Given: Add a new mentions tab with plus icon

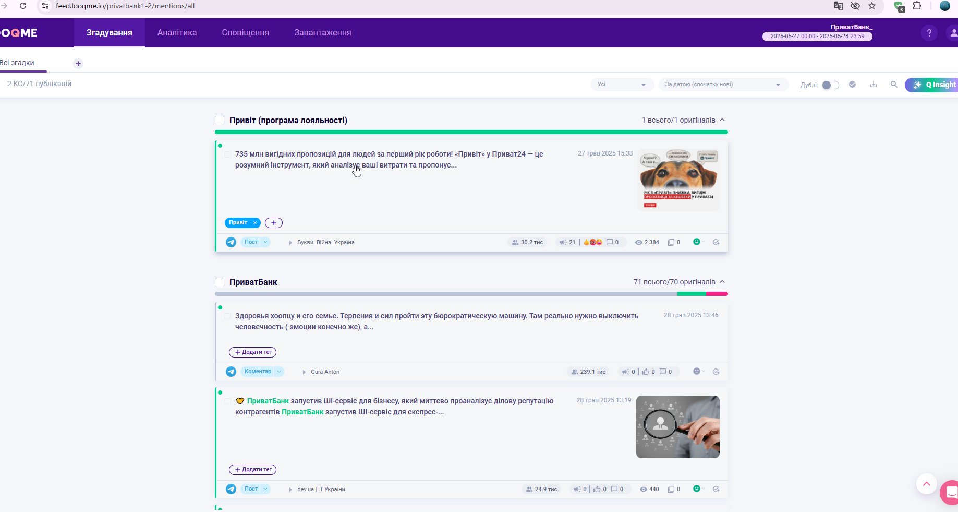Looking at the screenshot, I should coord(78,64).
